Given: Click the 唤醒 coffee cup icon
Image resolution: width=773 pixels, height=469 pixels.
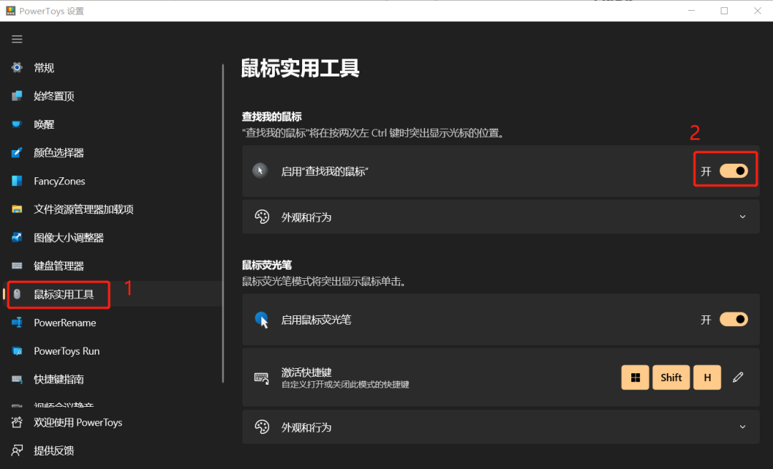Looking at the screenshot, I should point(16,124).
